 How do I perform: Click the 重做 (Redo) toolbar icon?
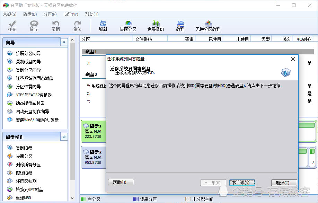pyautogui.click(x=77, y=25)
